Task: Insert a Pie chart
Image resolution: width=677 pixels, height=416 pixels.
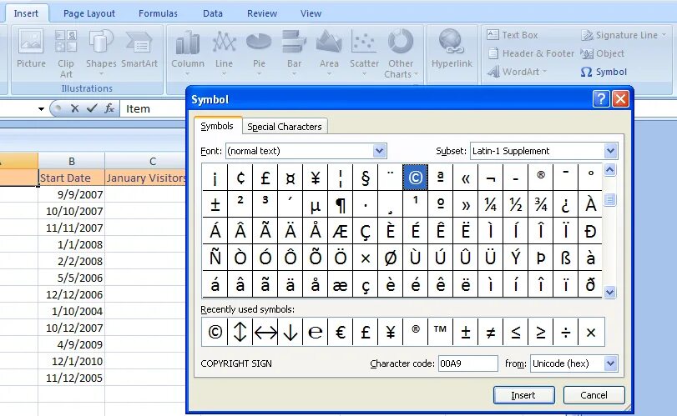Action: coord(259,53)
